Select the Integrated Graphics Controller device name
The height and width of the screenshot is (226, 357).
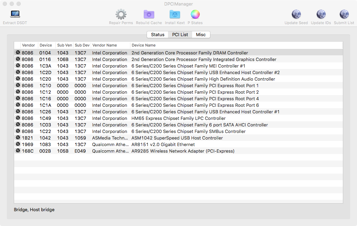point(204,59)
